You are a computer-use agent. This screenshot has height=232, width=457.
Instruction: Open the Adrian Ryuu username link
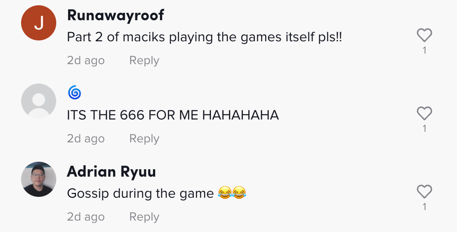111,171
